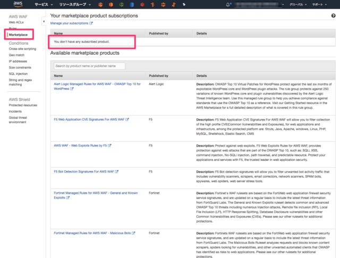Open Protected resources under AWS Shield
The width and height of the screenshot is (340, 258).
click(23, 105)
